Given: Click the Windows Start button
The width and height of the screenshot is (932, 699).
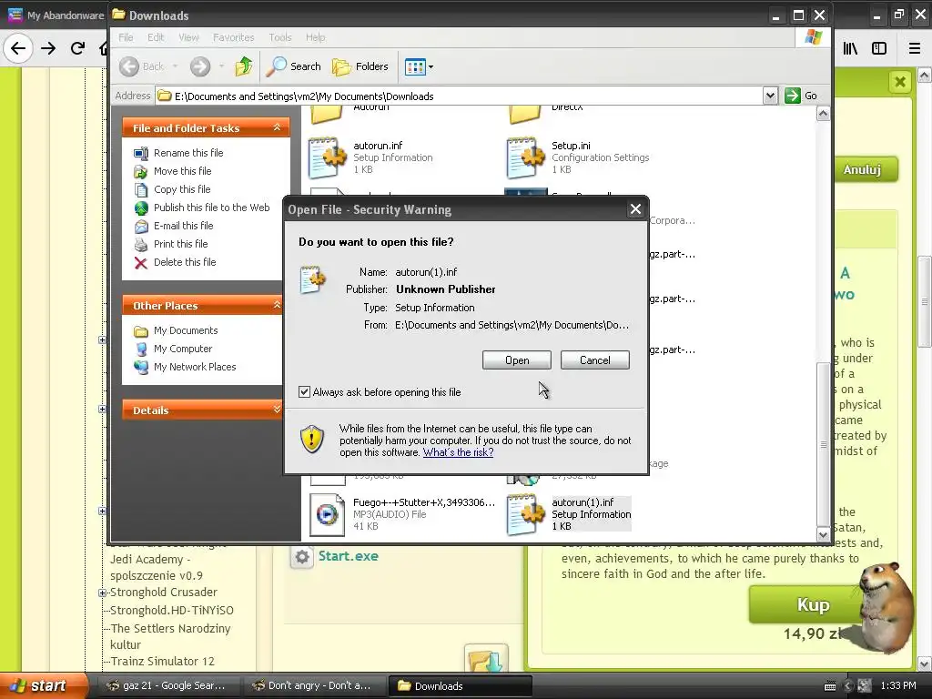Looking at the screenshot, I should pos(43,685).
